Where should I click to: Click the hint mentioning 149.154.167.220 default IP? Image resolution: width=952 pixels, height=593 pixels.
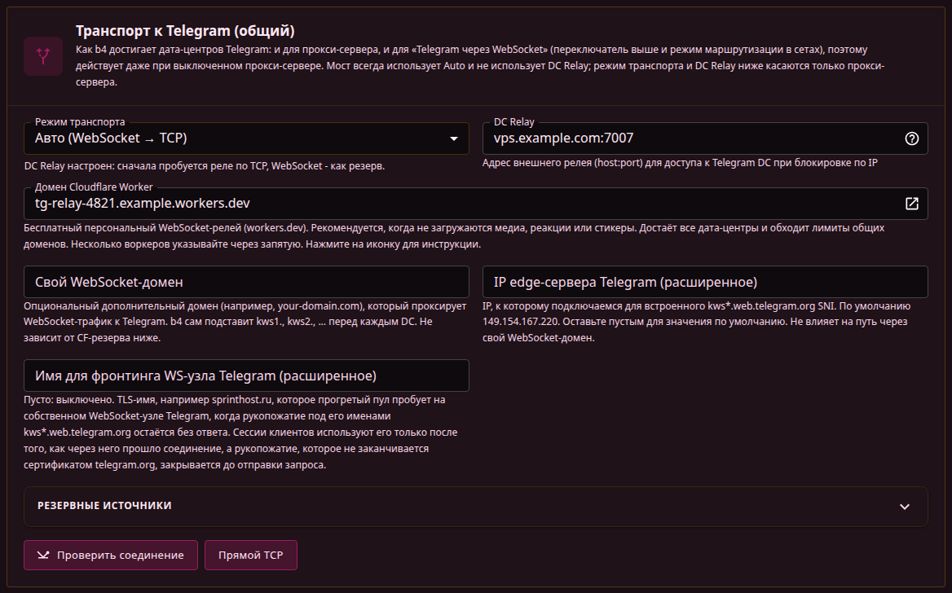pos(696,322)
